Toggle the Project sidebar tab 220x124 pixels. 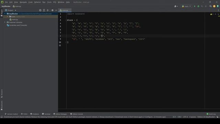1,13
